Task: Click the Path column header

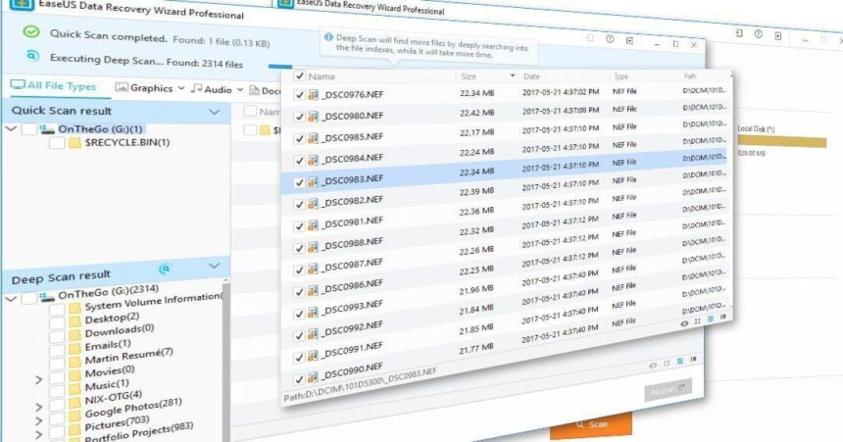Action: pos(690,76)
